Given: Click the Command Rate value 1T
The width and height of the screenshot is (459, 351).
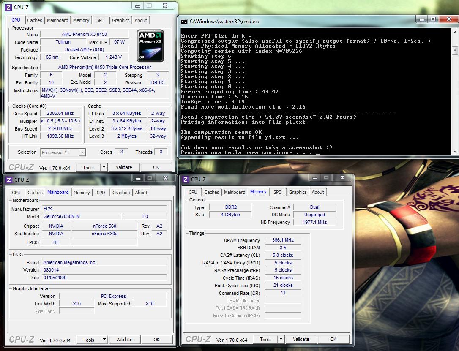Looking at the screenshot, I should click(x=283, y=293).
